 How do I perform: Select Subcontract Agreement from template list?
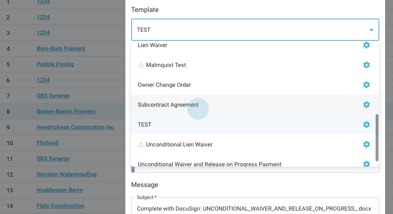click(x=168, y=105)
